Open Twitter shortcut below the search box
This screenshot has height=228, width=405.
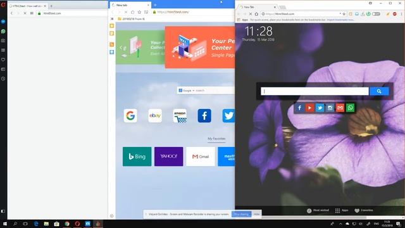click(x=320, y=108)
